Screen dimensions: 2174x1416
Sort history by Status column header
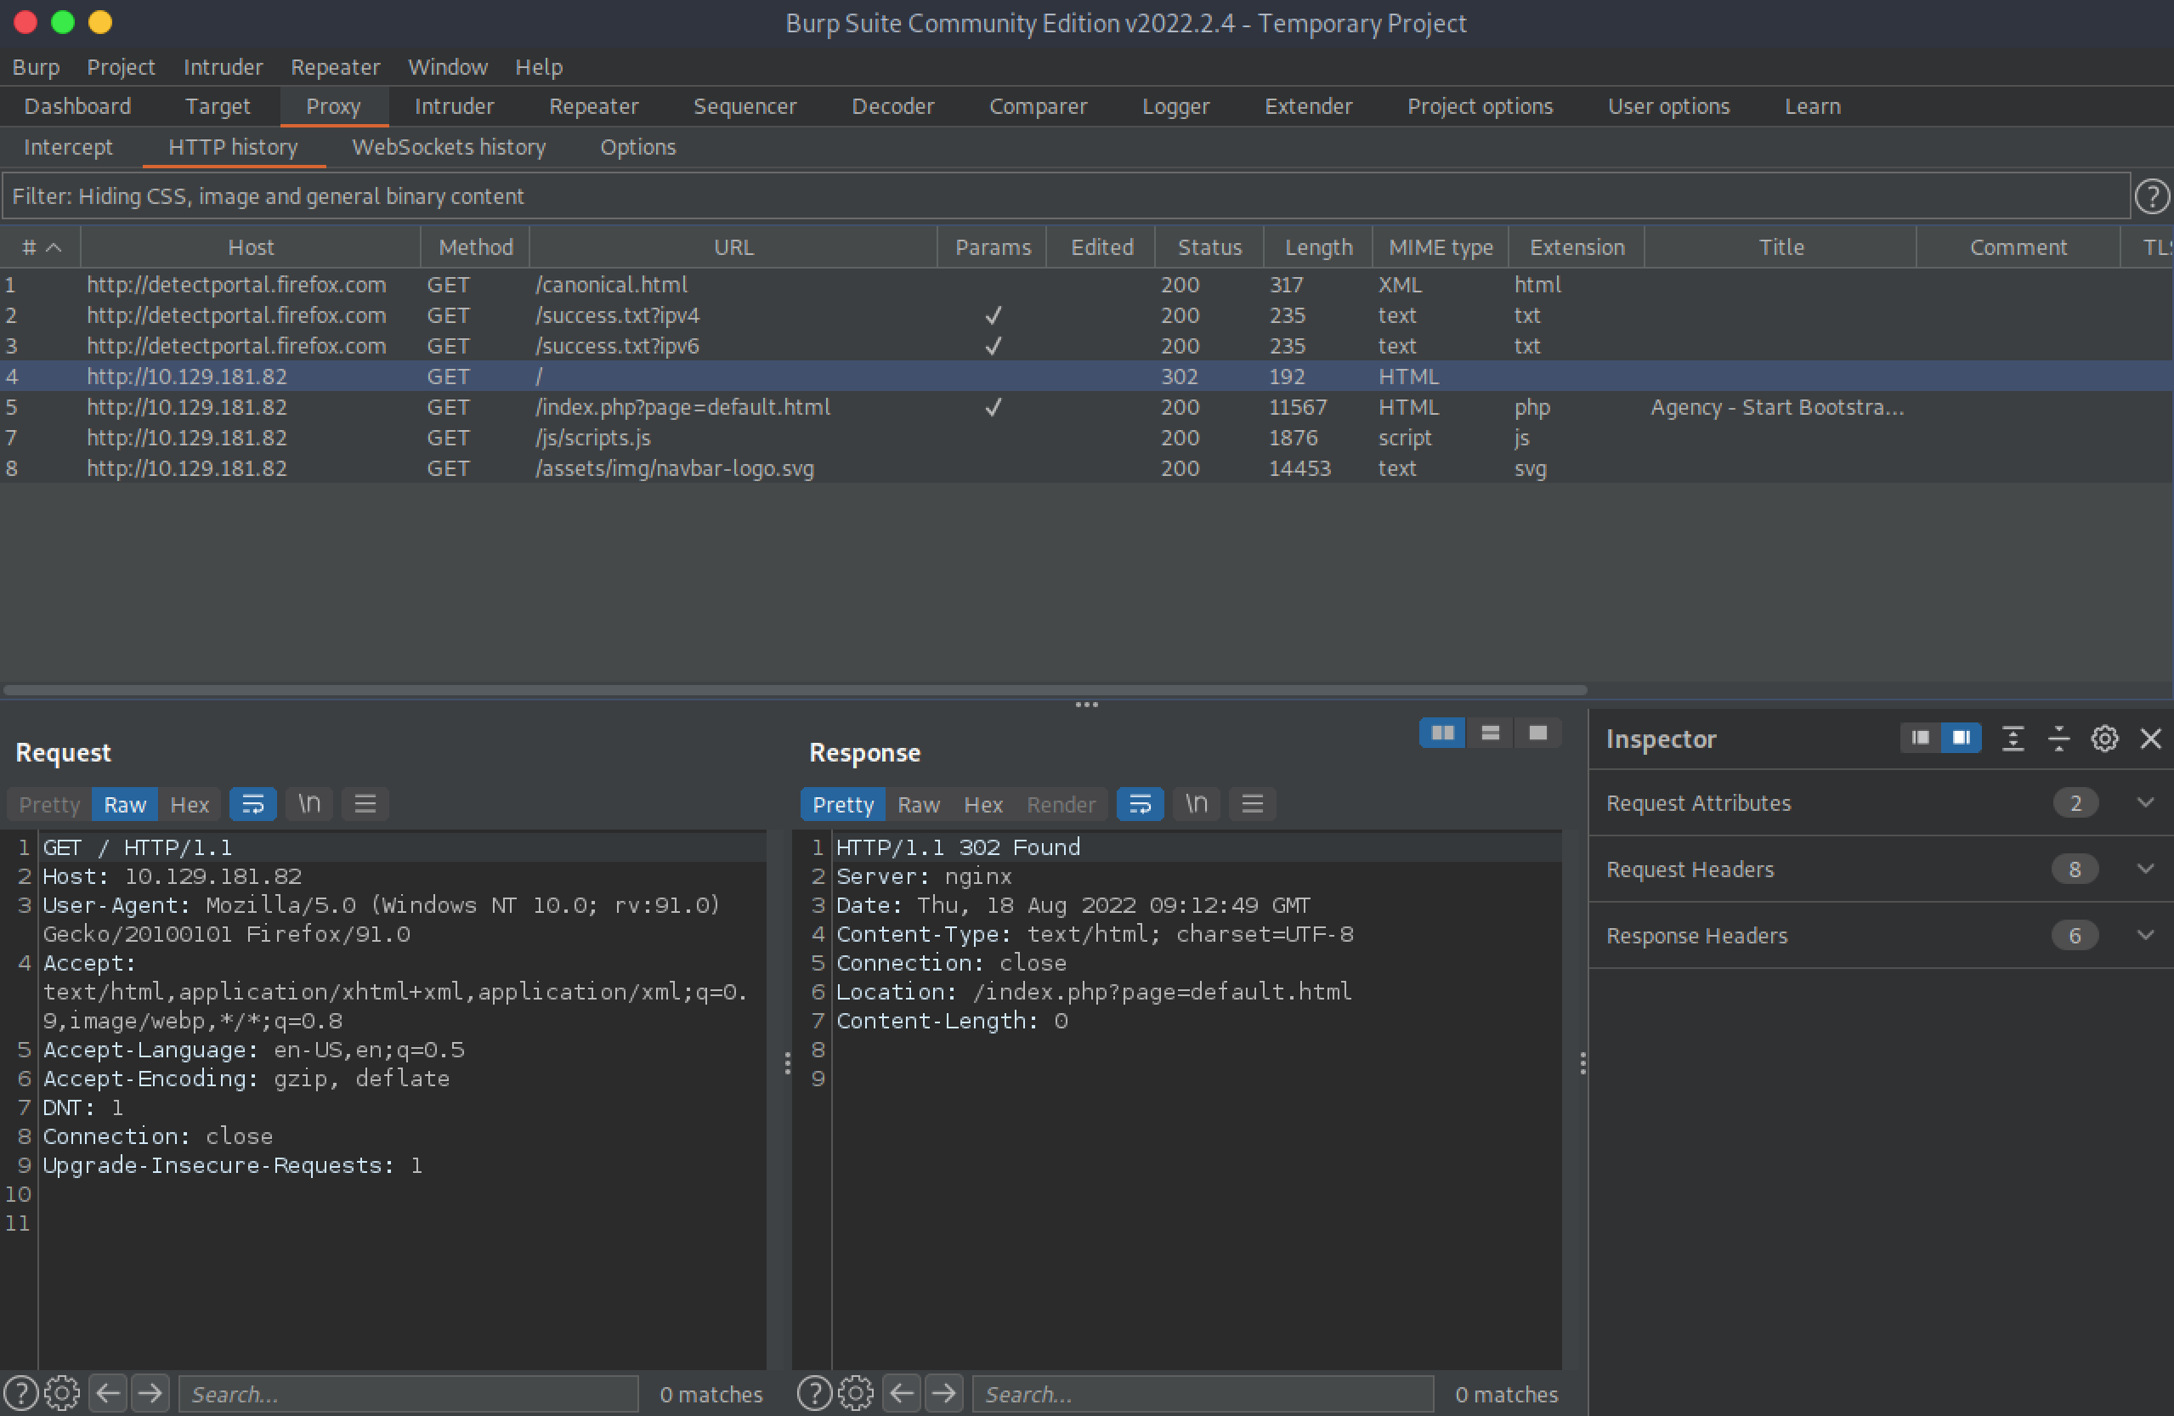[1209, 246]
